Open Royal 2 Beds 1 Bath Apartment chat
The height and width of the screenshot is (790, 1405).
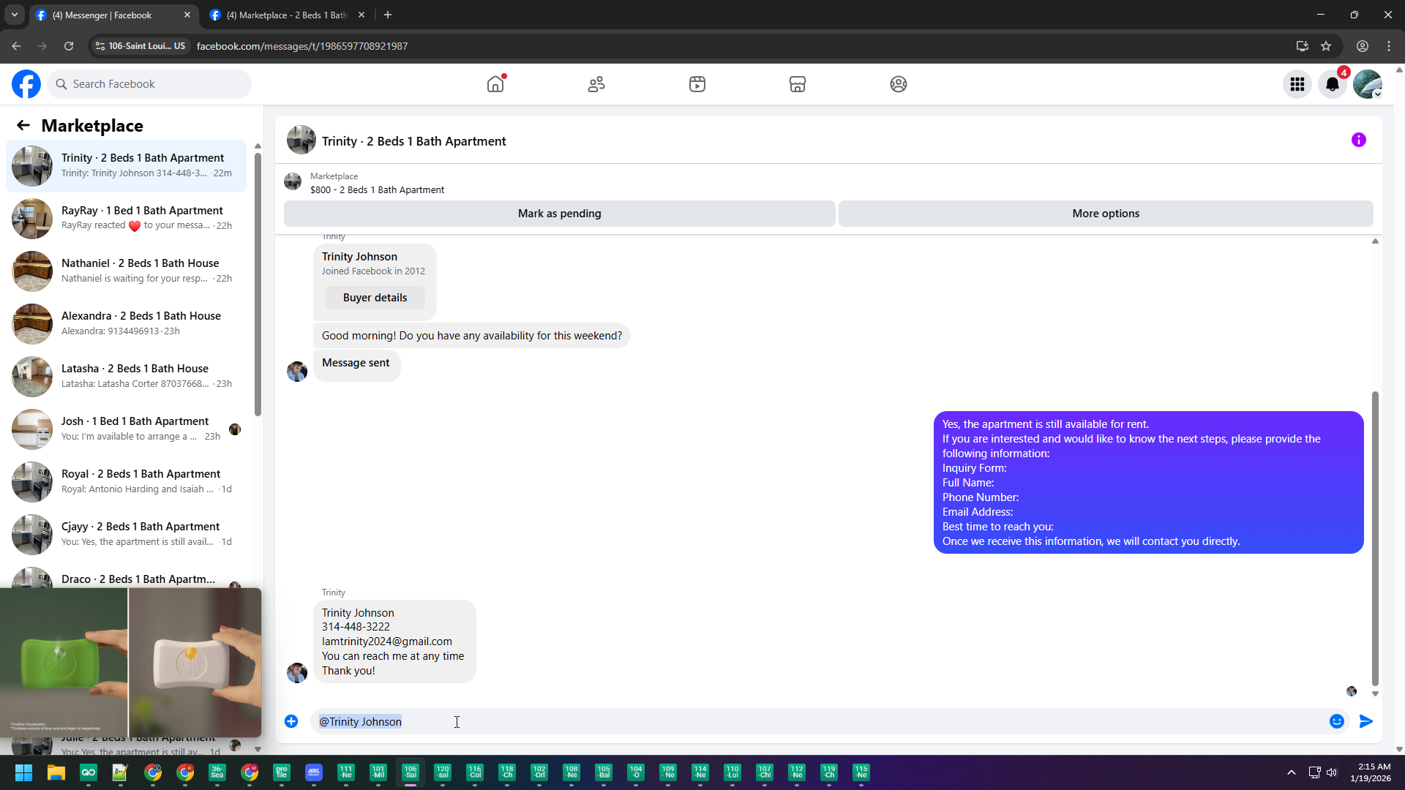pos(126,481)
